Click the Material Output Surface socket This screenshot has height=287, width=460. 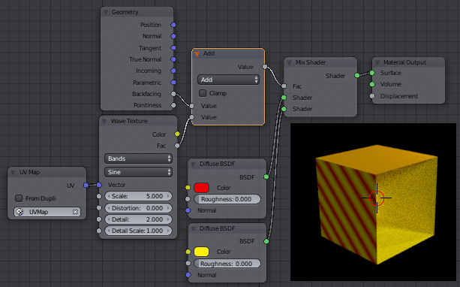(372, 73)
